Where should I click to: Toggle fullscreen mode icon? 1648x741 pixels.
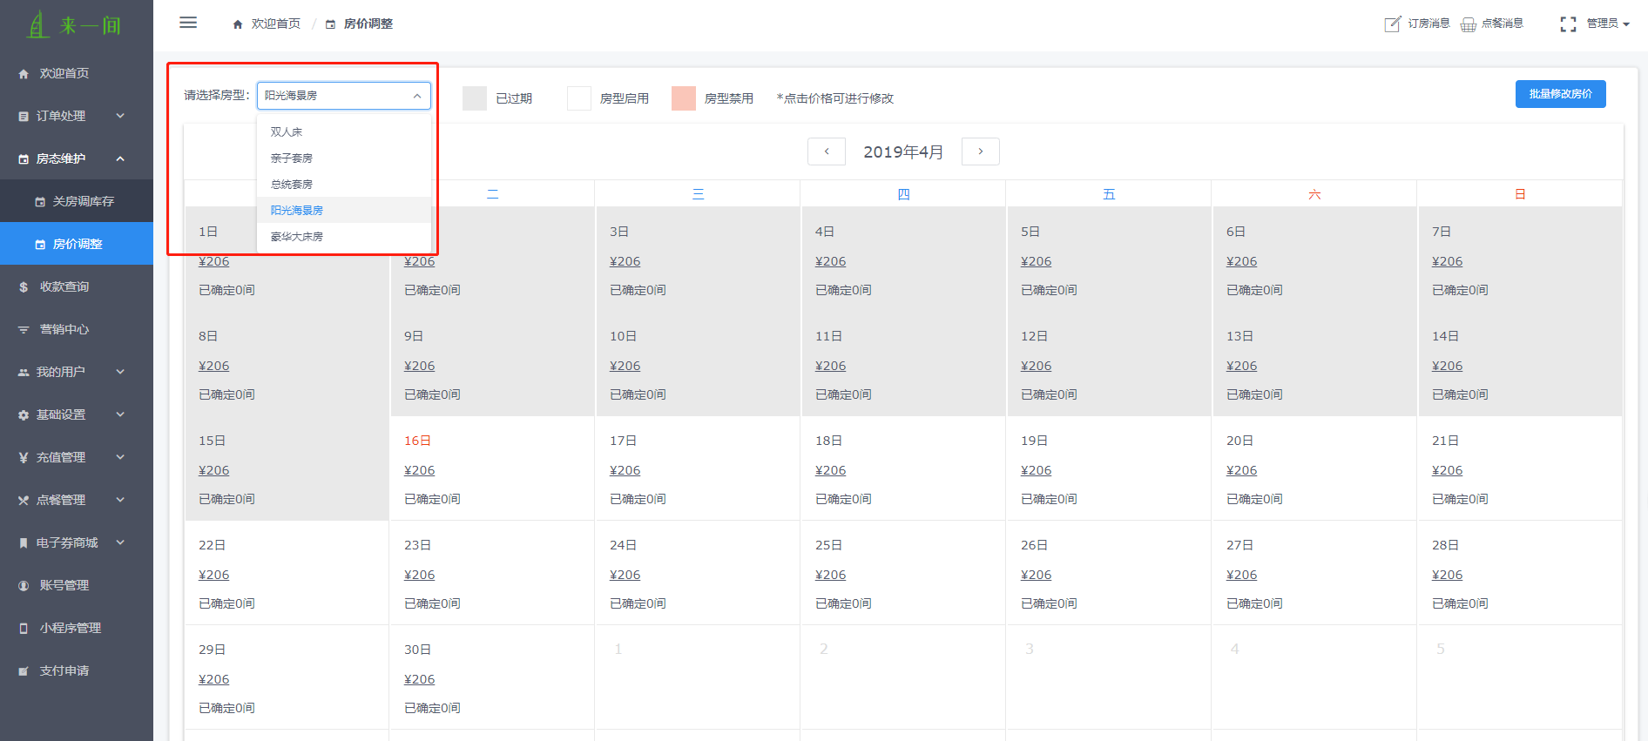pos(1568,24)
